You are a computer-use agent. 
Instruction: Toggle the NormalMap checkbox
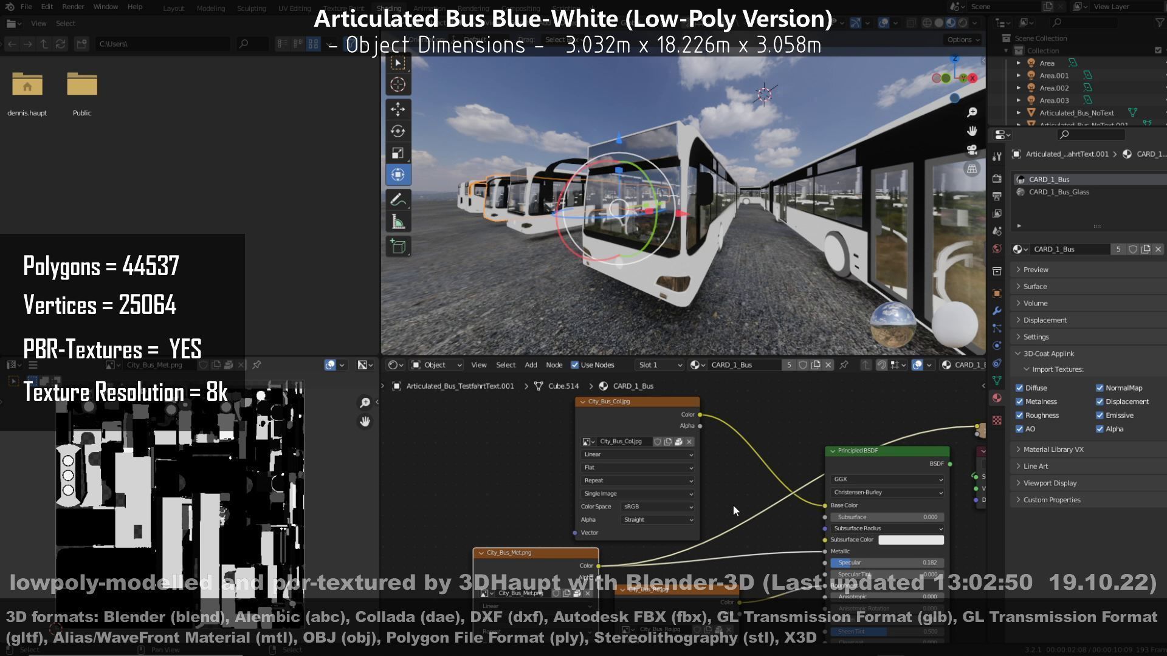point(1100,388)
